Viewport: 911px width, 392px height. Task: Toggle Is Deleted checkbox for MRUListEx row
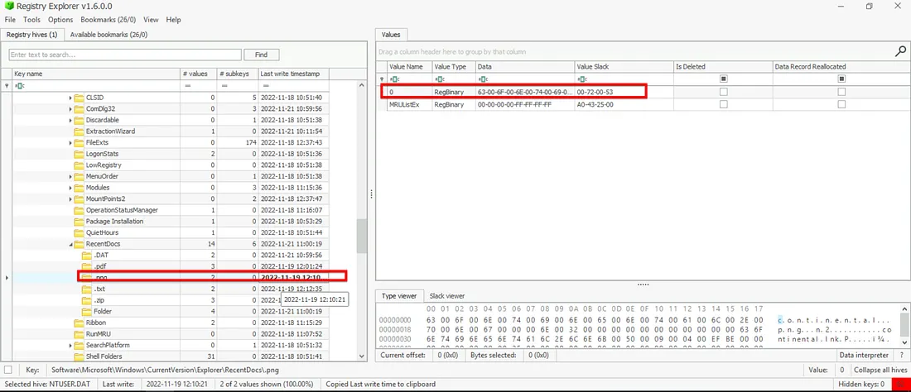tap(724, 105)
